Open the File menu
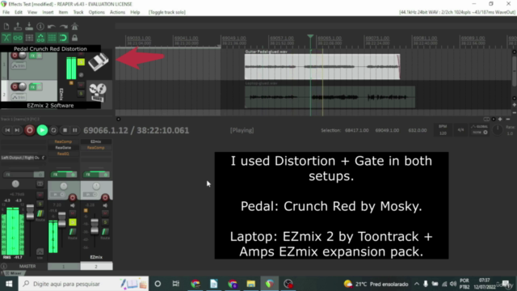517x291 pixels. (x=6, y=12)
